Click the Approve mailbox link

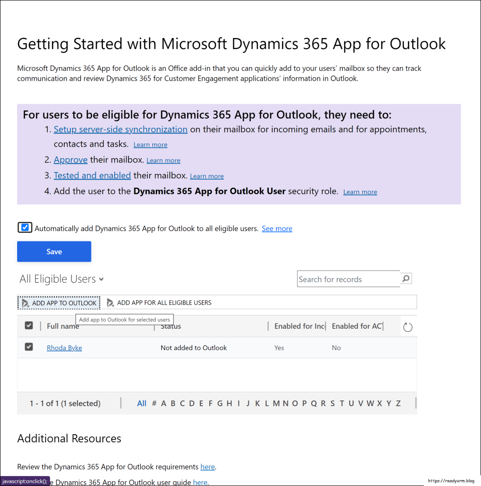pos(70,160)
